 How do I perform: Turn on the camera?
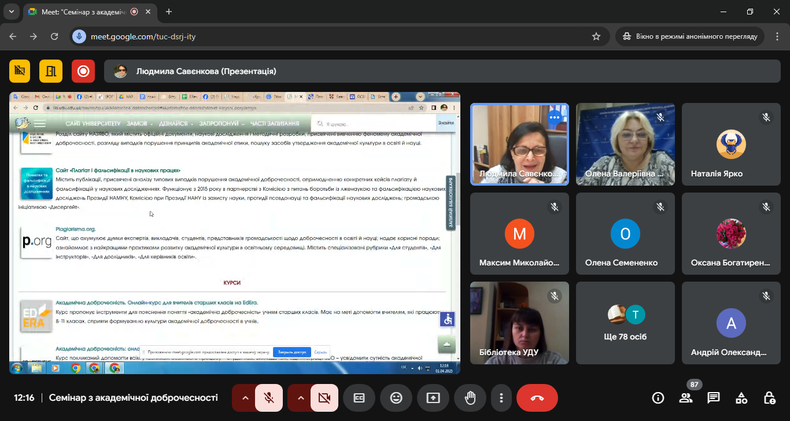[324, 398]
